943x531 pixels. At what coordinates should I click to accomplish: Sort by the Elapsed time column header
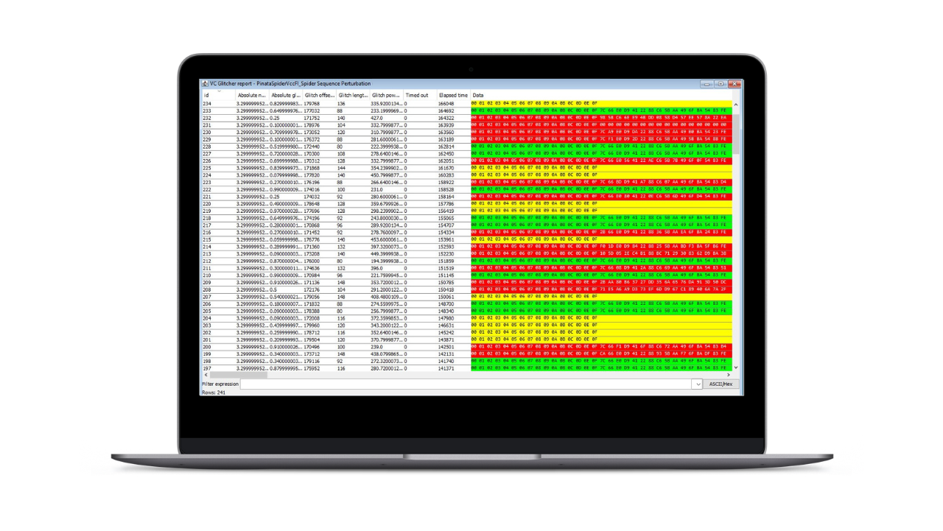click(453, 95)
